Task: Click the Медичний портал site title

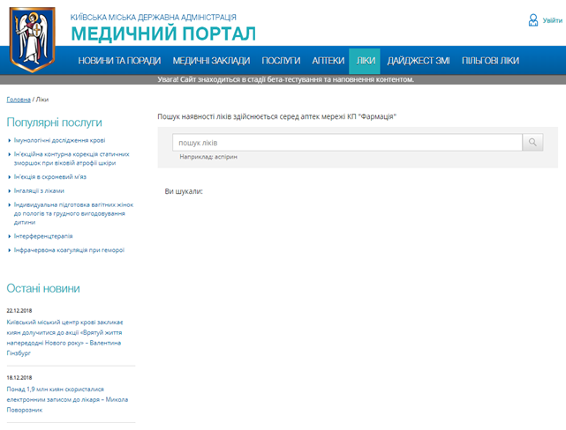Action: point(163,33)
